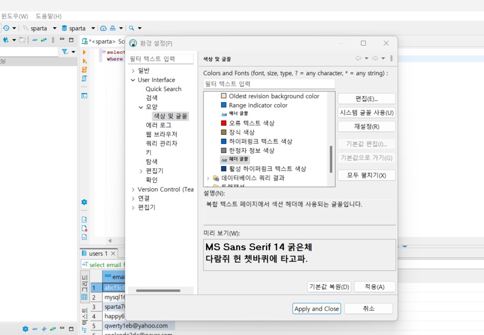Select Quick Search in preferences tree
The width and height of the screenshot is (484, 335).
pyautogui.click(x=164, y=89)
